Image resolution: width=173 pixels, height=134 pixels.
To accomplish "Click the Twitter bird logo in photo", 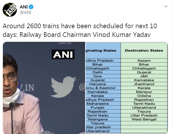I will click(63, 87).
